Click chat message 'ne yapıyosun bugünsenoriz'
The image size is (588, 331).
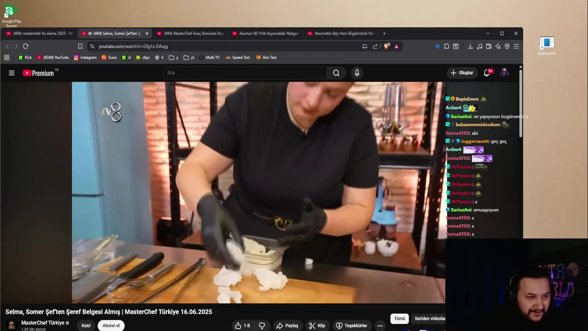(501, 116)
